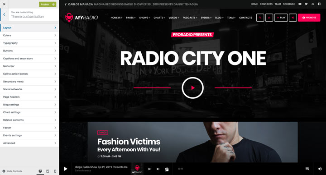Open the Twitter social link

click(306, 4)
